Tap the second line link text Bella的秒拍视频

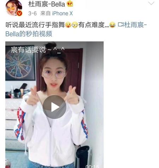(x=29, y=34)
